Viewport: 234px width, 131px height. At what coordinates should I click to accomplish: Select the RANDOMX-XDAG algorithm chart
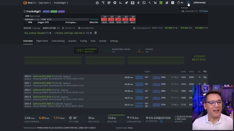(x=117, y=51)
